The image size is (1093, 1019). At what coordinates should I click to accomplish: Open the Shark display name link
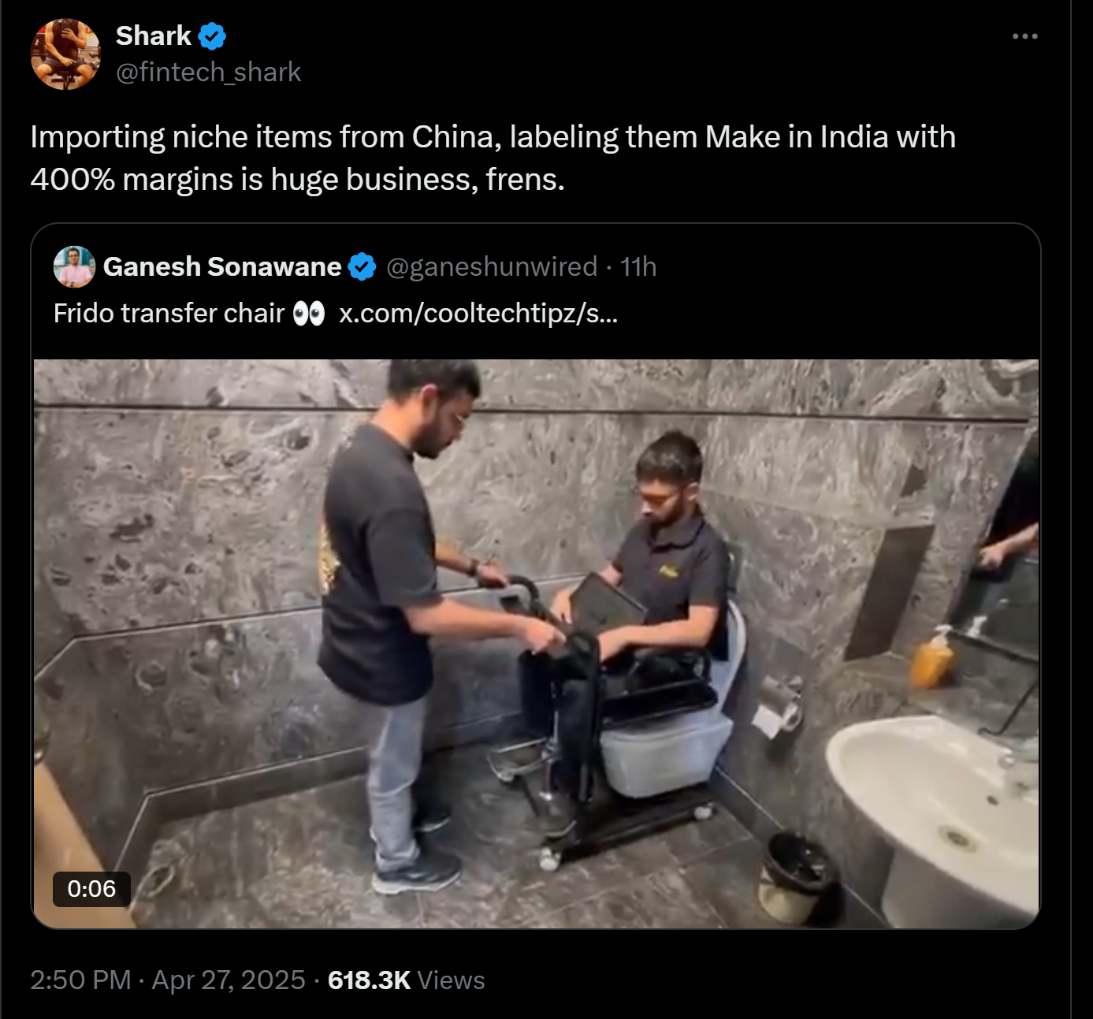tap(154, 36)
